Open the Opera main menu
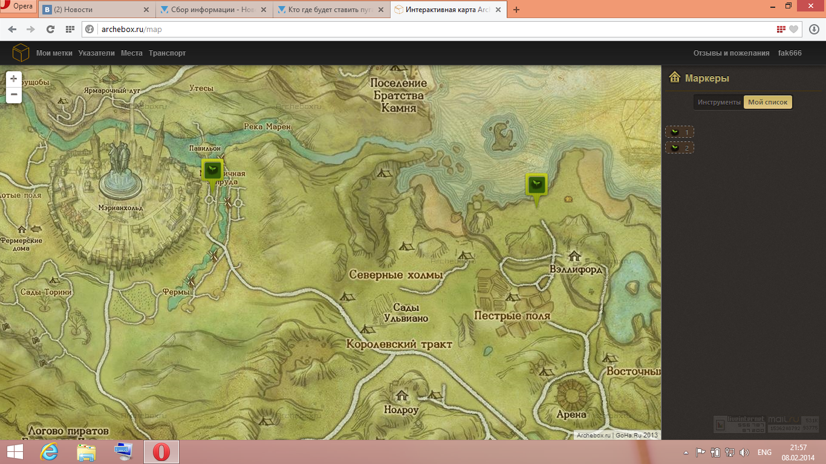 (x=18, y=6)
